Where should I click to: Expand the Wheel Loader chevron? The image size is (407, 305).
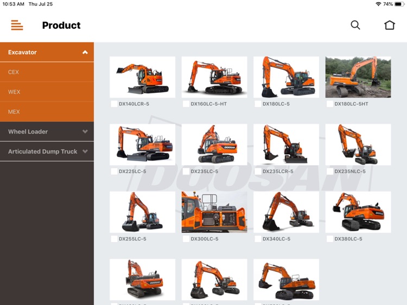pyautogui.click(x=85, y=131)
